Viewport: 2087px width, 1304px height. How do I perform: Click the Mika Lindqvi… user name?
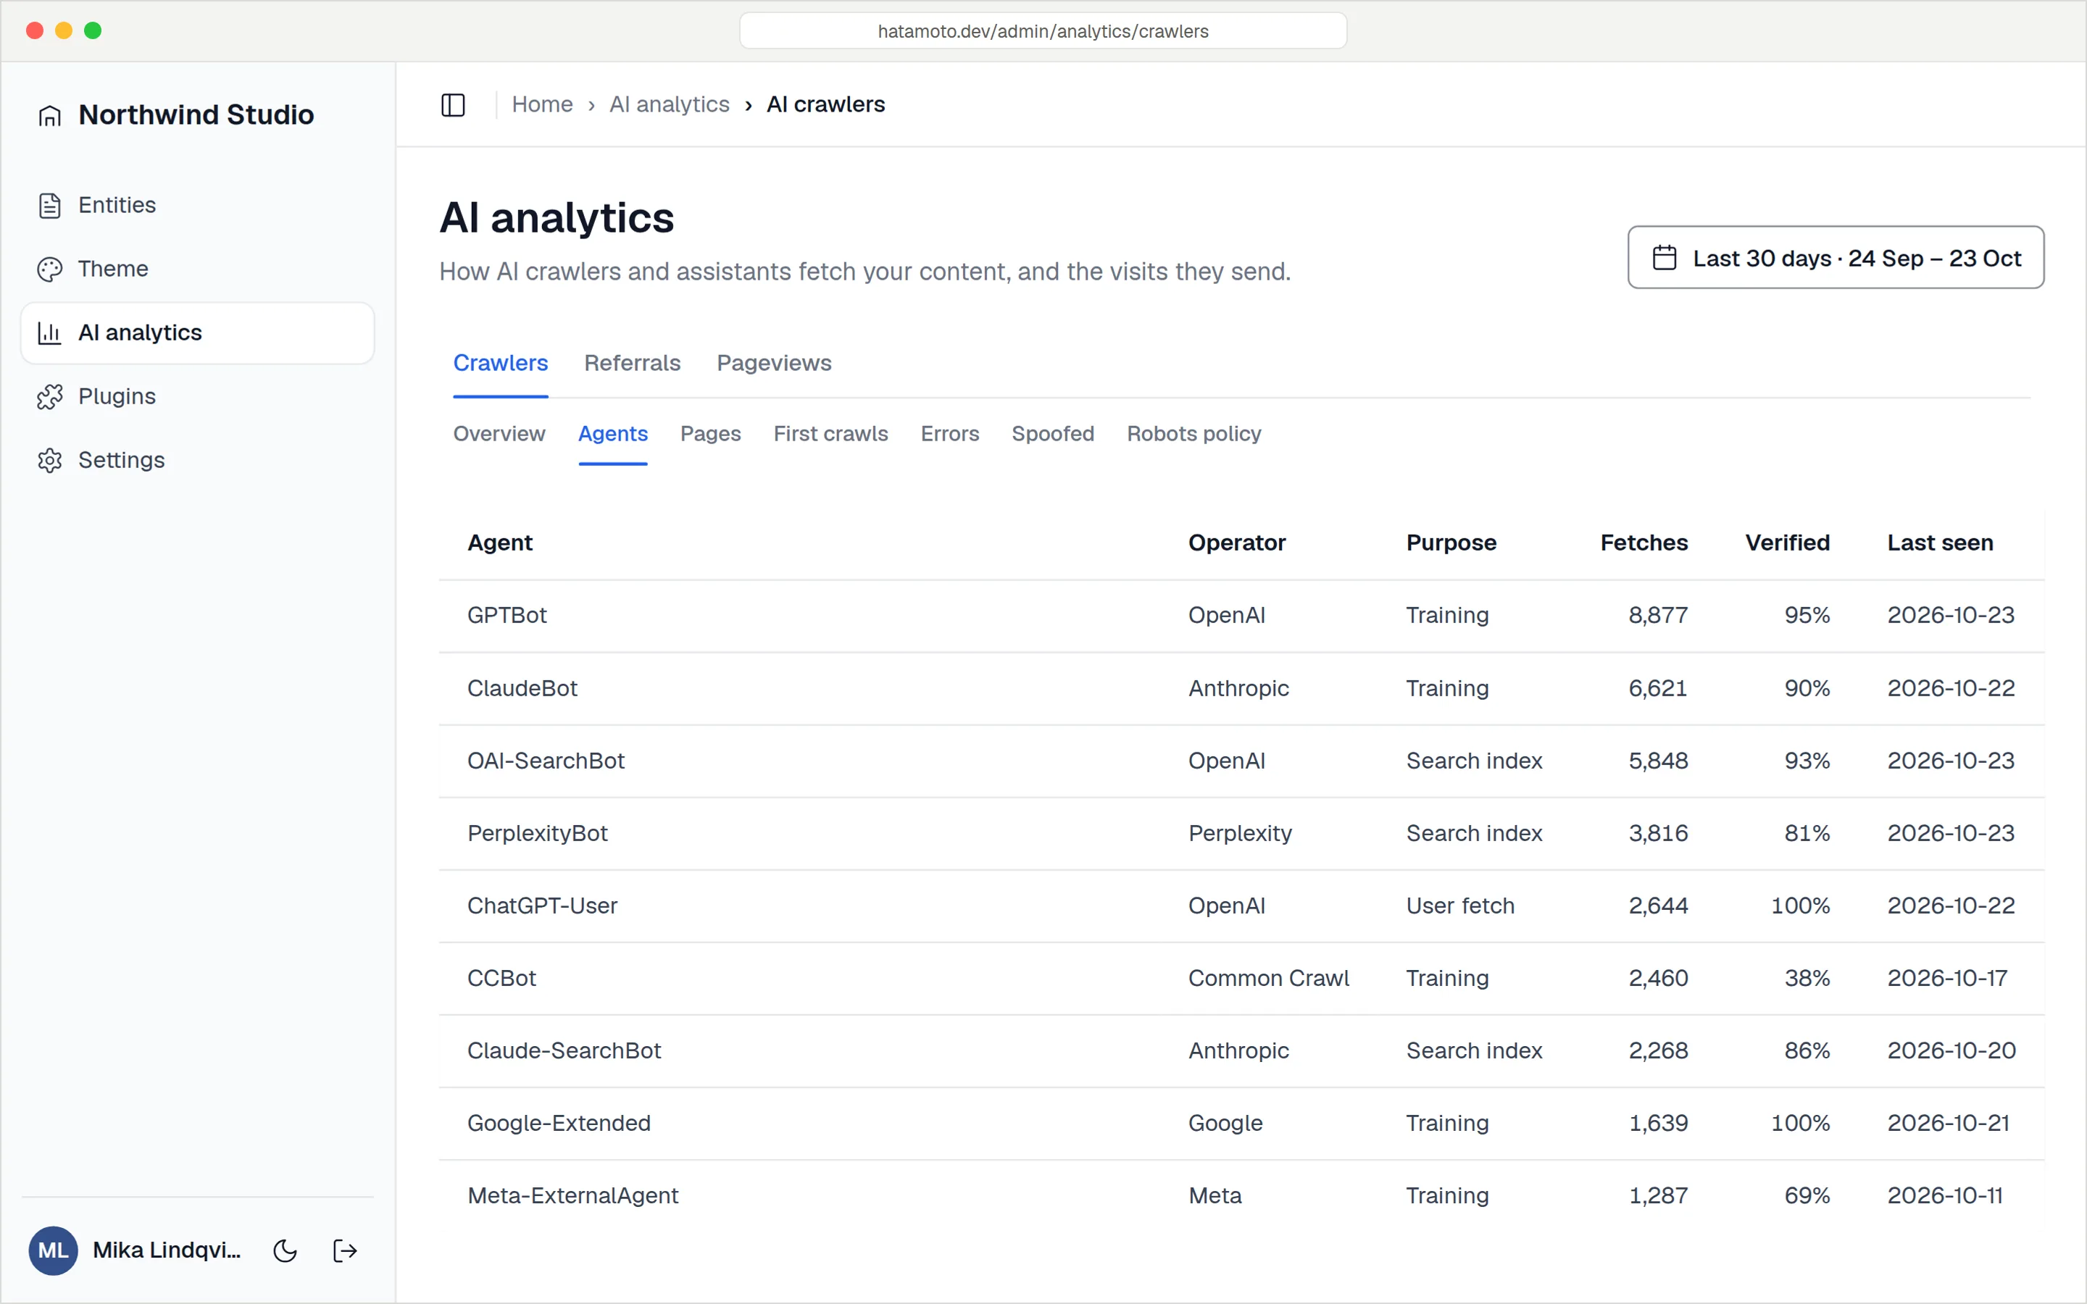click(x=167, y=1250)
